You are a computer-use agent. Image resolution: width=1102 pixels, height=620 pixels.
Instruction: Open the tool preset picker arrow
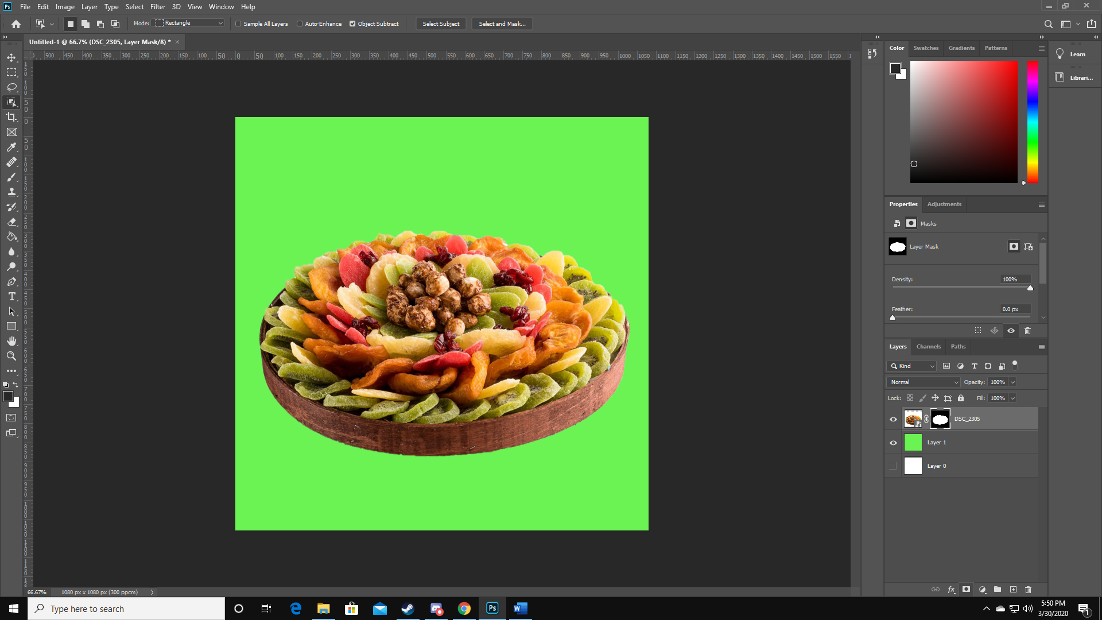[x=52, y=24]
